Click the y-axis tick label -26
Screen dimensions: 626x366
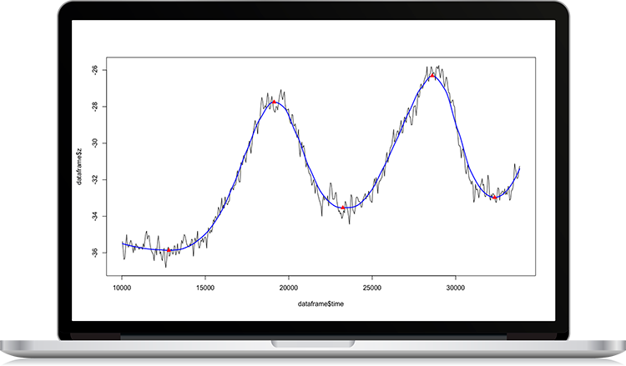coord(94,70)
